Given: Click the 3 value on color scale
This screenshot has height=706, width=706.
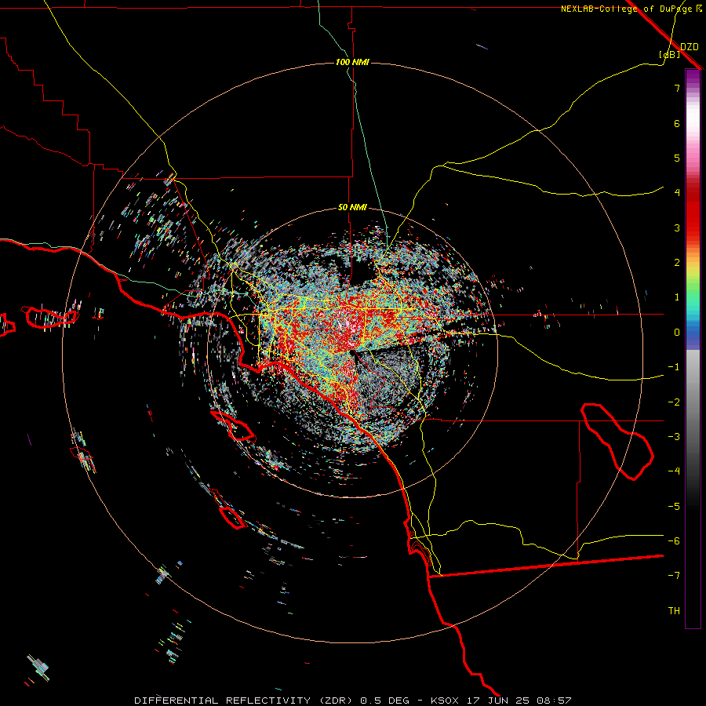Looking at the screenshot, I should pos(677,227).
